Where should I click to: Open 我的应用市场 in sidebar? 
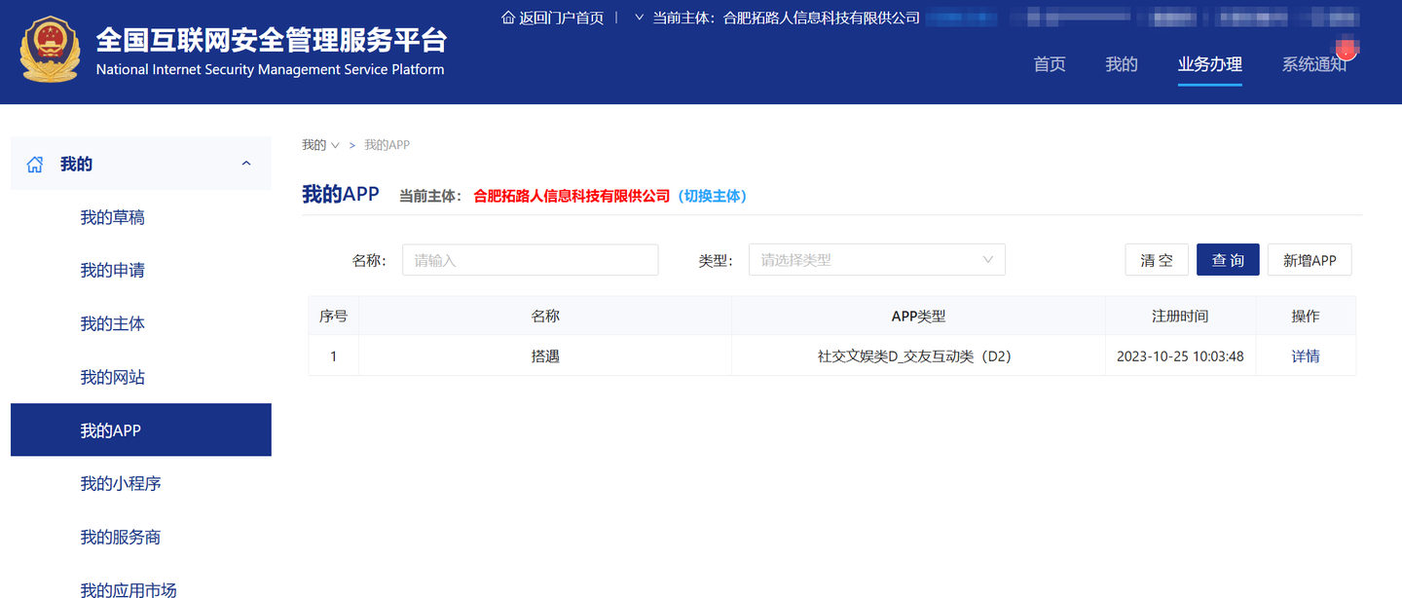coord(129,589)
